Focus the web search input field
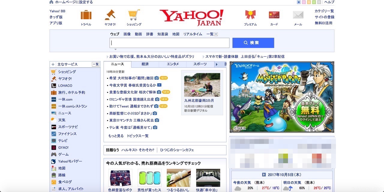This screenshot has height=192, width=384. click(x=169, y=43)
